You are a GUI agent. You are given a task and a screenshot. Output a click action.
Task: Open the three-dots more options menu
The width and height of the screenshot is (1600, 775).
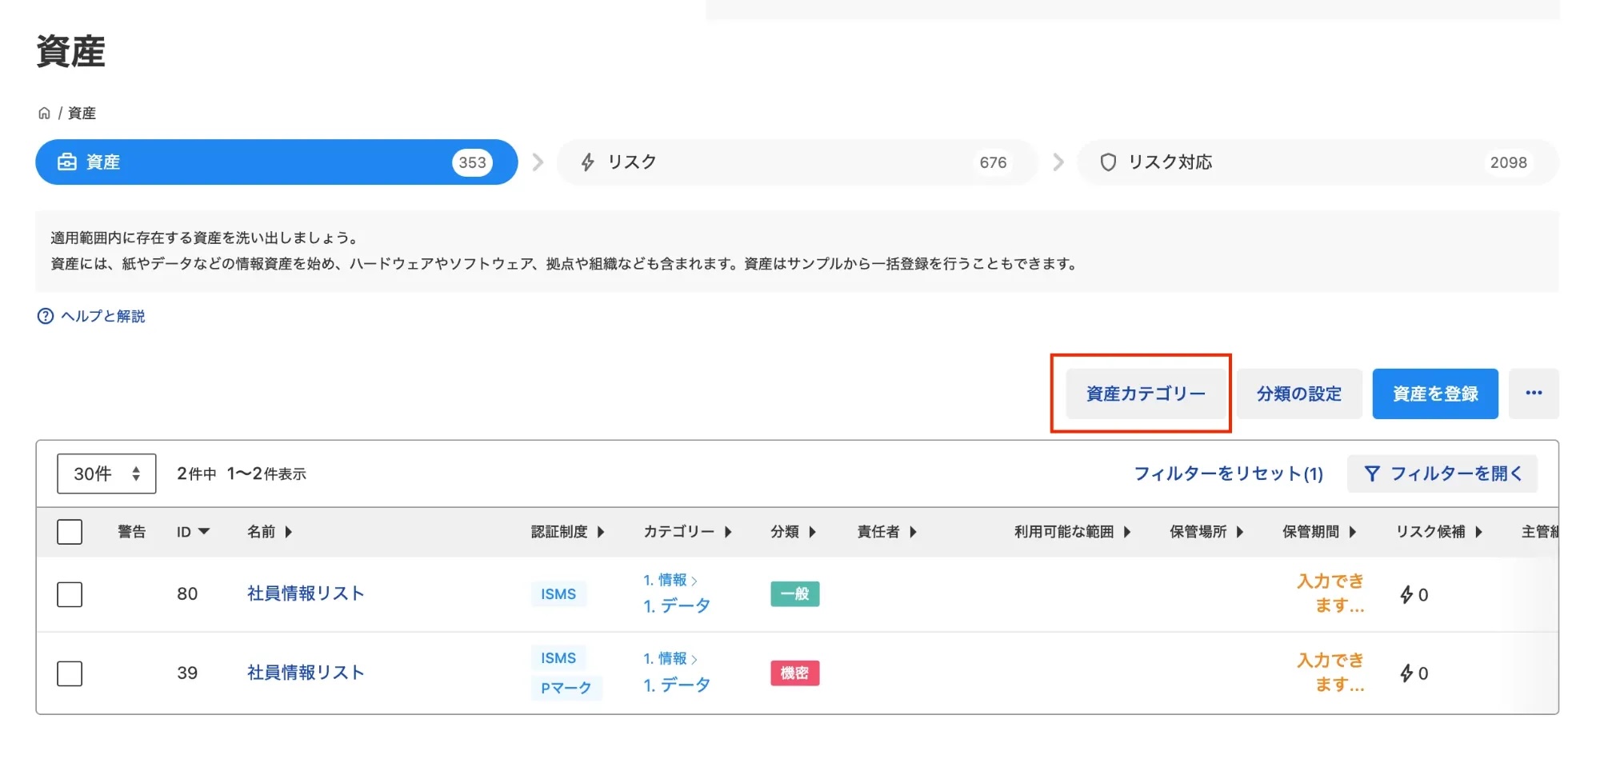coord(1534,393)
